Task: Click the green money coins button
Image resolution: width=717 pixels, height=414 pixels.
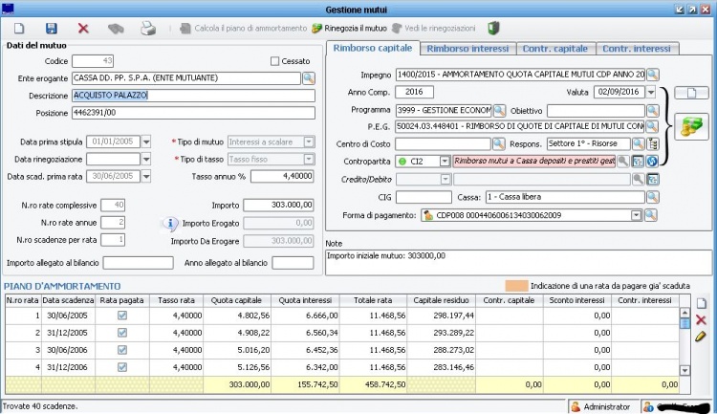Action: [x=689, y=126]
